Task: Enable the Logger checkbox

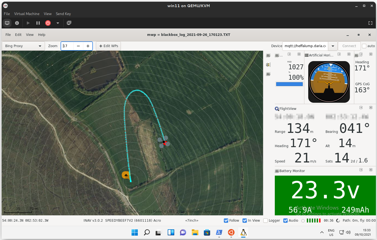Action: 265,221
